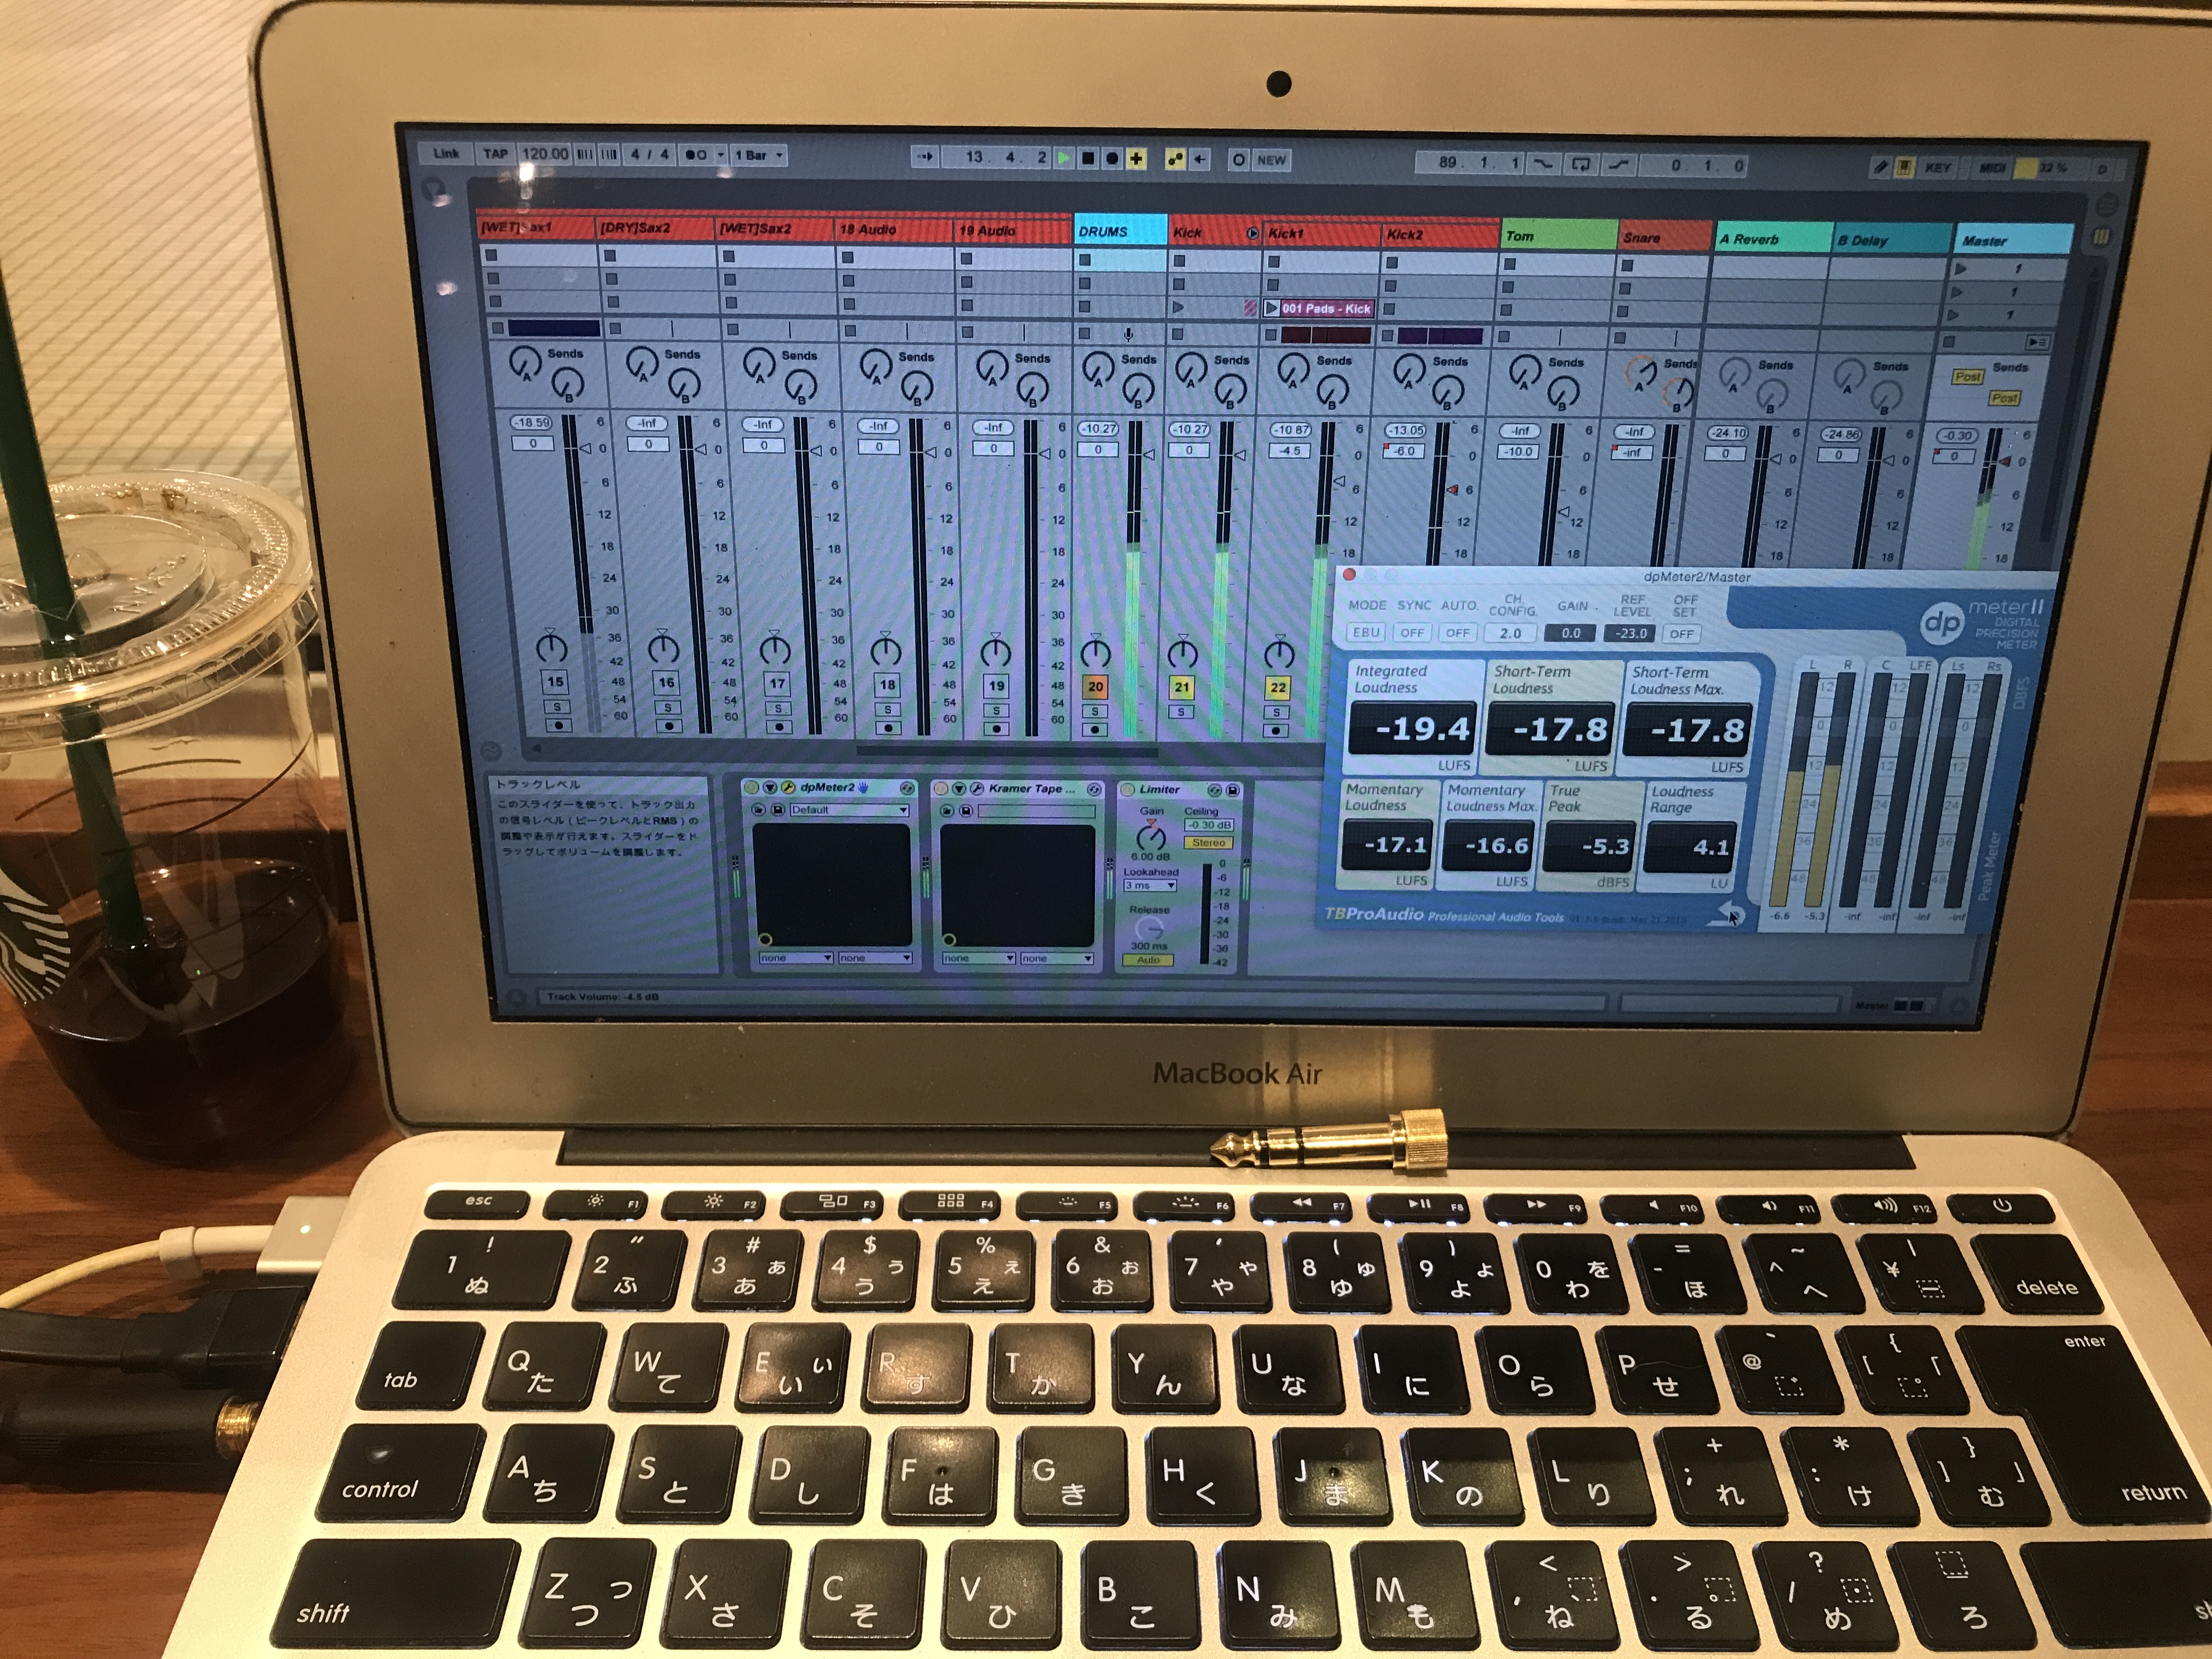The image size is (2212, 1659).
Task: Click the hot-swap button on Limiter device
Action: point(1214,790)
